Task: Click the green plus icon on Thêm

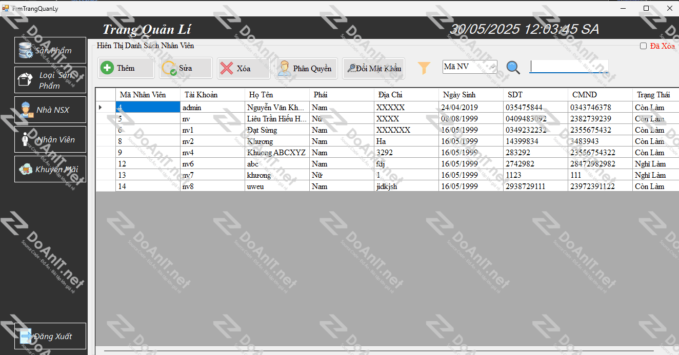Action: pos(107,68)
